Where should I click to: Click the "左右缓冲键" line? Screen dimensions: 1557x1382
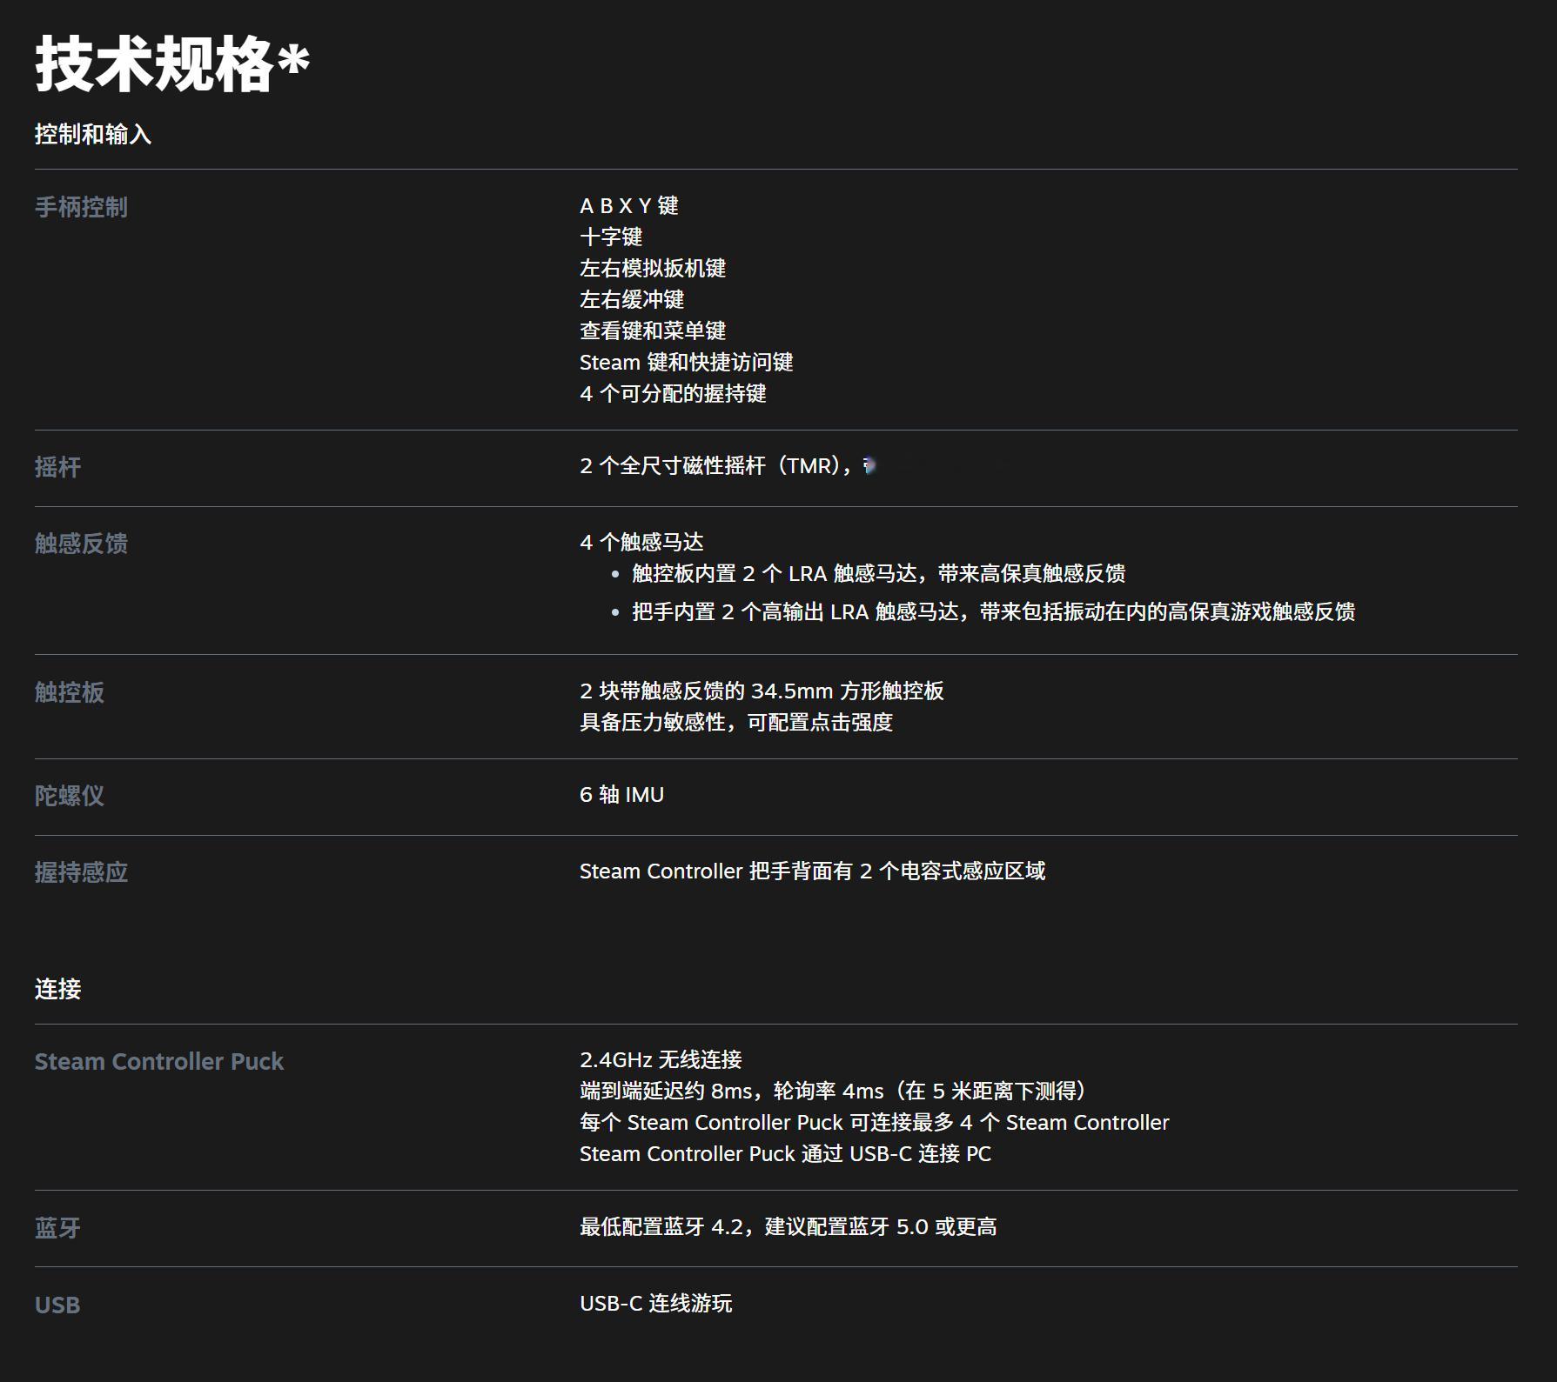632,299
